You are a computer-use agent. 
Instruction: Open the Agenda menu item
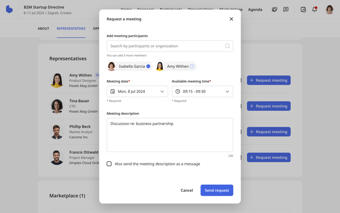click(255, 9)
